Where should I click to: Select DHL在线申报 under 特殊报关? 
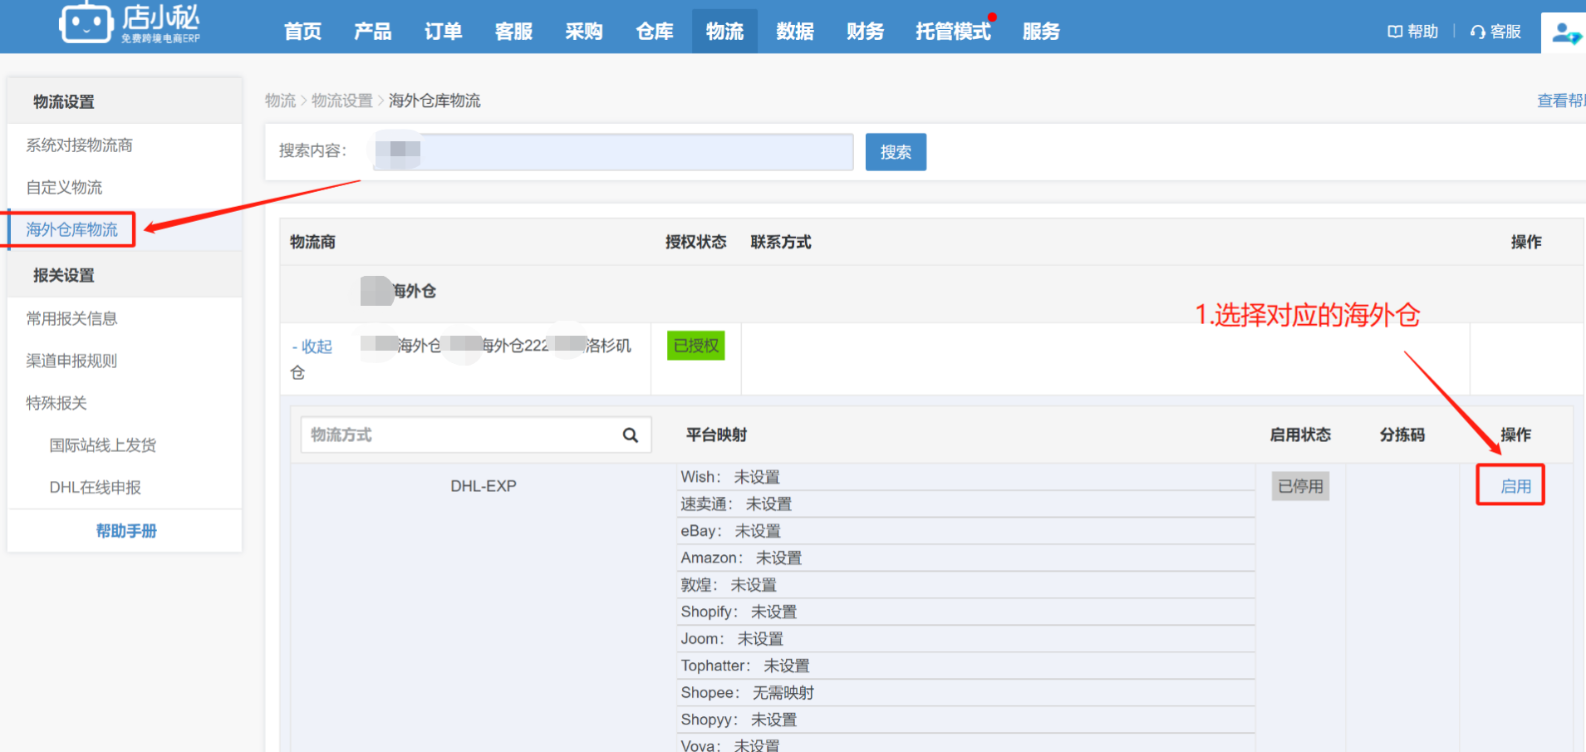coord(96,488)
